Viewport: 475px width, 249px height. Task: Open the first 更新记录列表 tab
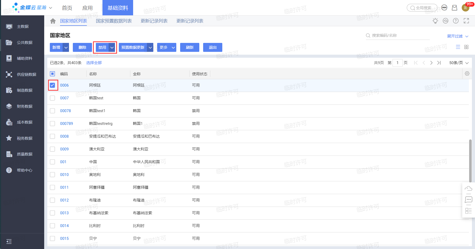coord(154,21)
